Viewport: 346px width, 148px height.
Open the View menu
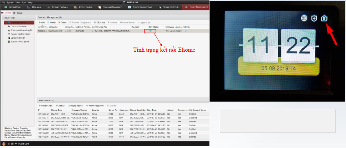point(18,2)
